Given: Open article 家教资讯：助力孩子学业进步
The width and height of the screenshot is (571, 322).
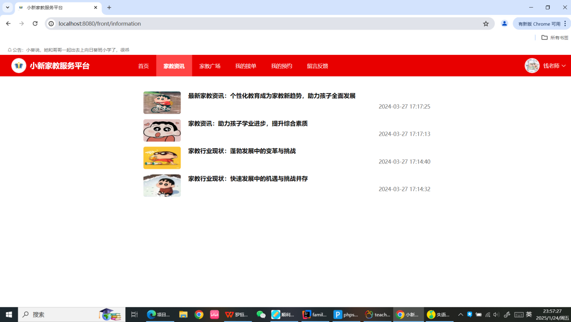Looking at the screenshot, I should pyautogui.click(x=248, y=124).
